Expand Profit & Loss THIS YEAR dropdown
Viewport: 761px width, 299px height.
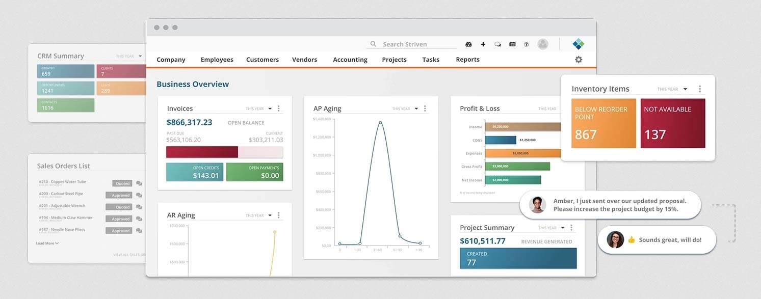point(547,108)
